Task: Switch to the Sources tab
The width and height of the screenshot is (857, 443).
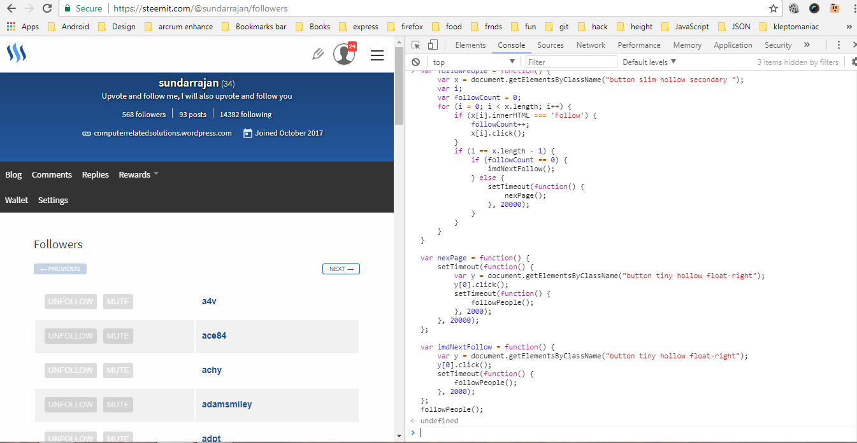Action: (x=551, y=45)
